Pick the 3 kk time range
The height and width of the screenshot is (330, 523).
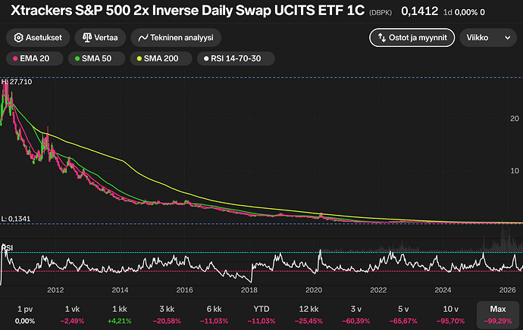click(167, 315)
